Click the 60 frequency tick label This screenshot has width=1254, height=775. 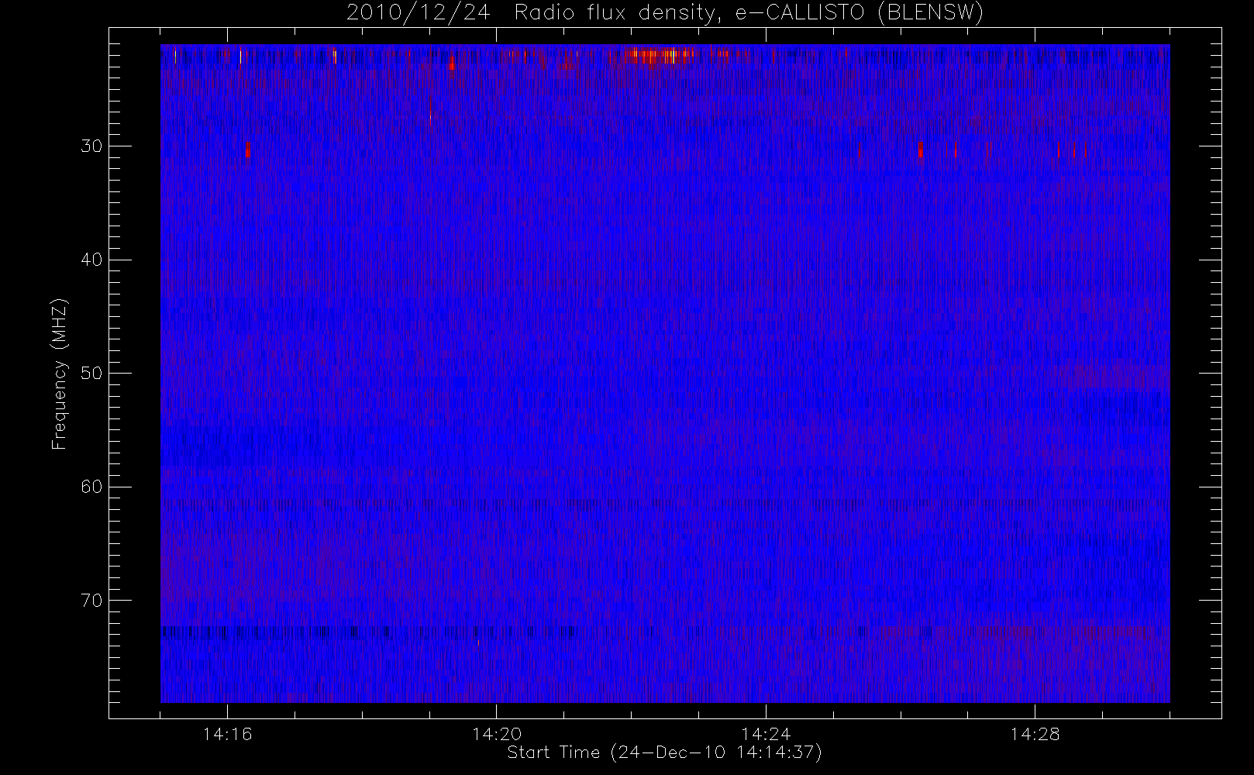(91, 487)
